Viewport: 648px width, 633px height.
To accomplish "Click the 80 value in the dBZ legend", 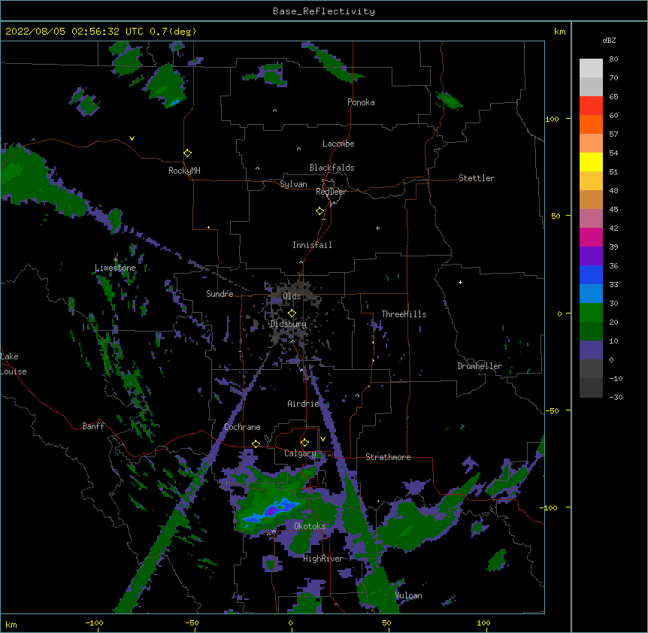I will 613,59.
